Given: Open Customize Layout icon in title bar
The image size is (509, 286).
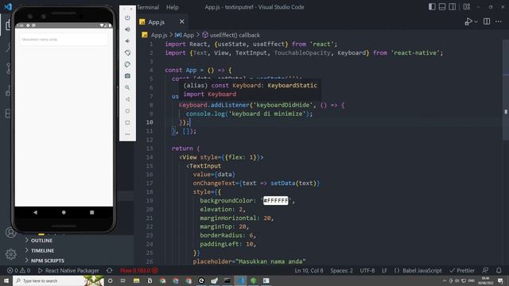Looking at the screenshot, I should coord(467,7).
